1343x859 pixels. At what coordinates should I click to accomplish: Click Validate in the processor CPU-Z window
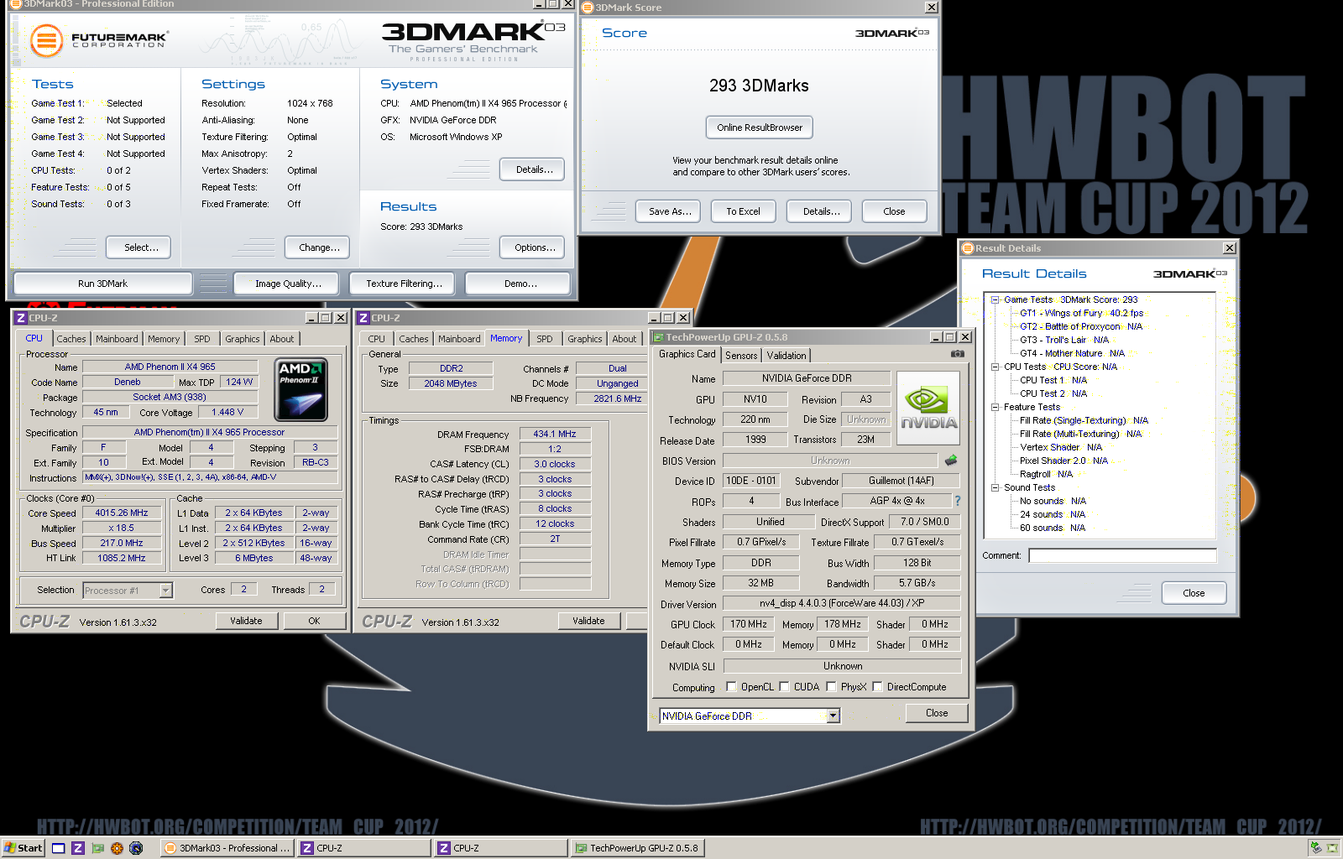(x=246, y=621)
